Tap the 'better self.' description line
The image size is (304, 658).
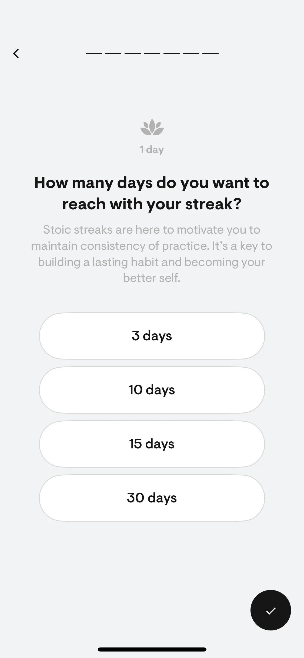pos(152,278)
